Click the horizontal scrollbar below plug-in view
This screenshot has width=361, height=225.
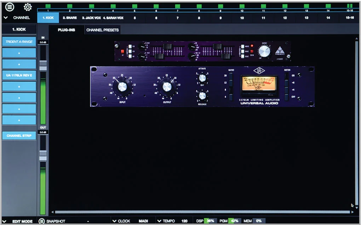(x=202, y=212)
